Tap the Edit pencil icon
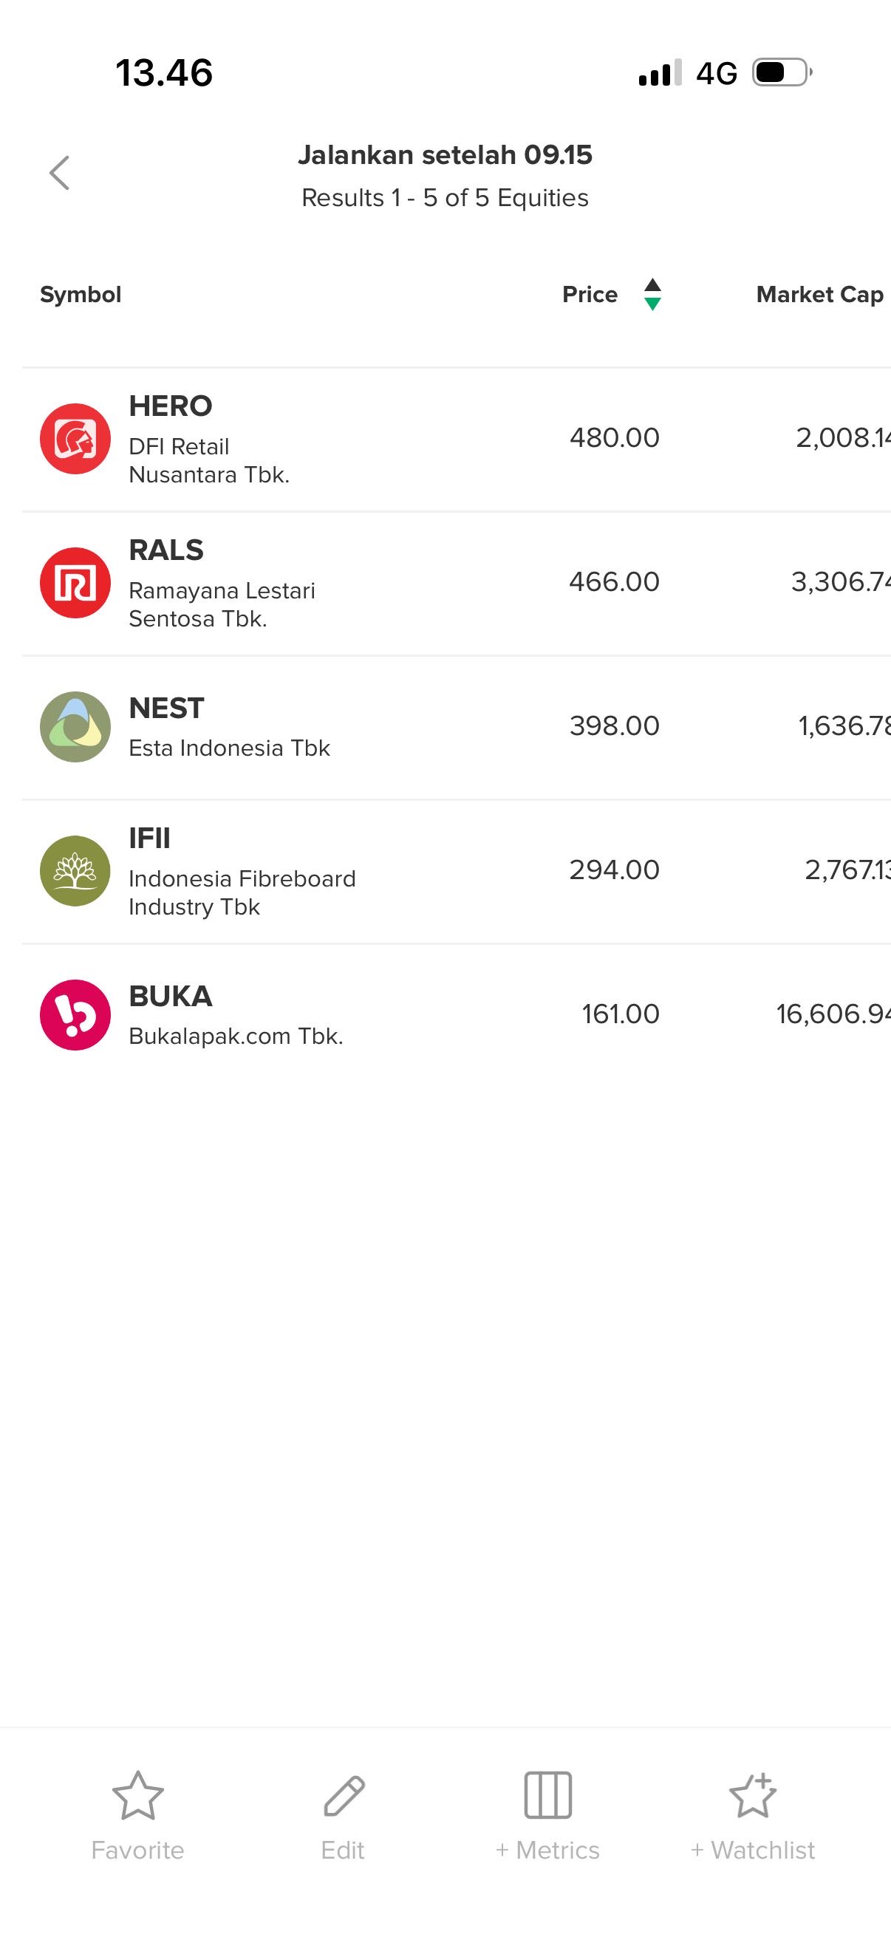This screenshot has width=891, height=1937. click(x=344, y=1797)
